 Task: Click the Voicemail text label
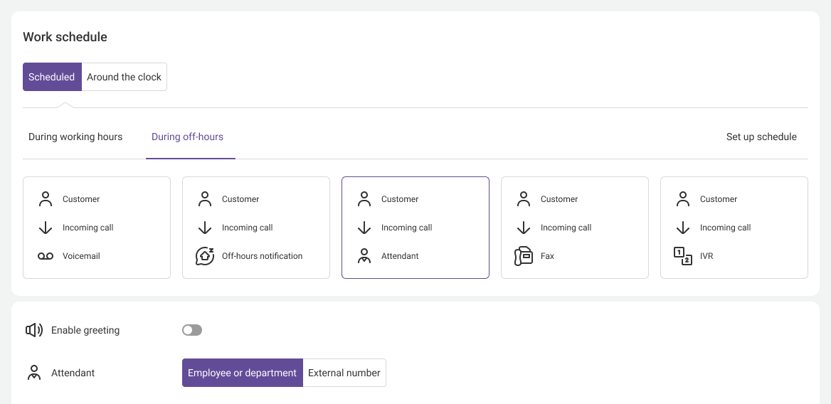point(81,256)
